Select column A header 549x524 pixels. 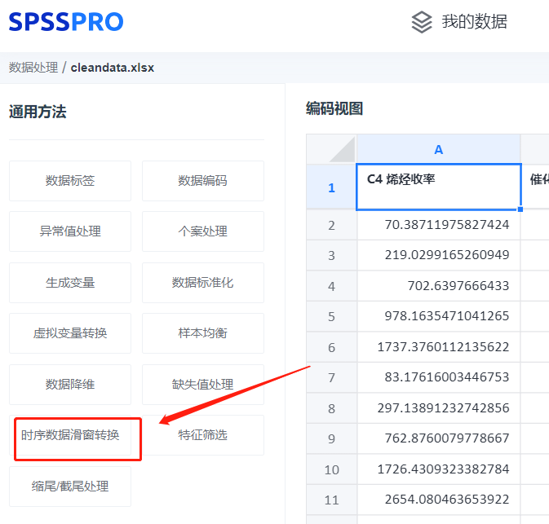438,149
